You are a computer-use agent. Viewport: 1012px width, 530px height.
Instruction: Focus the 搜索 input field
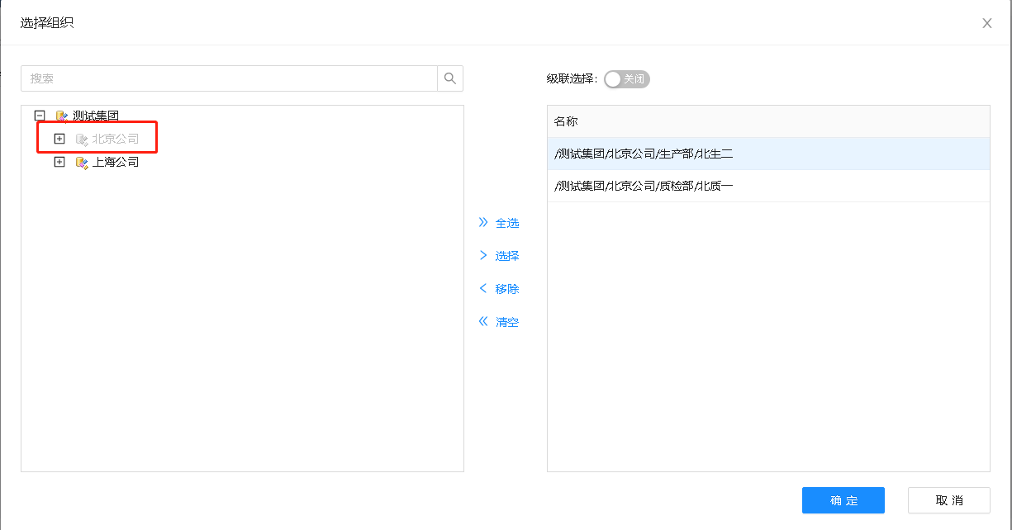229,78
